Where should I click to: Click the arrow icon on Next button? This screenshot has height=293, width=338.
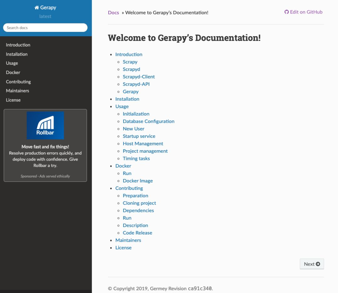[318, 264]
